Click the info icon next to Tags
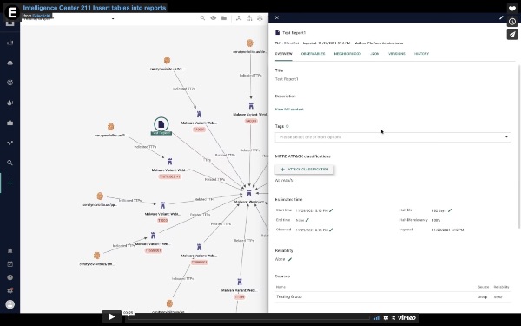Image resolution: width=521 pixels, height=326 pixels. (287, 126)
